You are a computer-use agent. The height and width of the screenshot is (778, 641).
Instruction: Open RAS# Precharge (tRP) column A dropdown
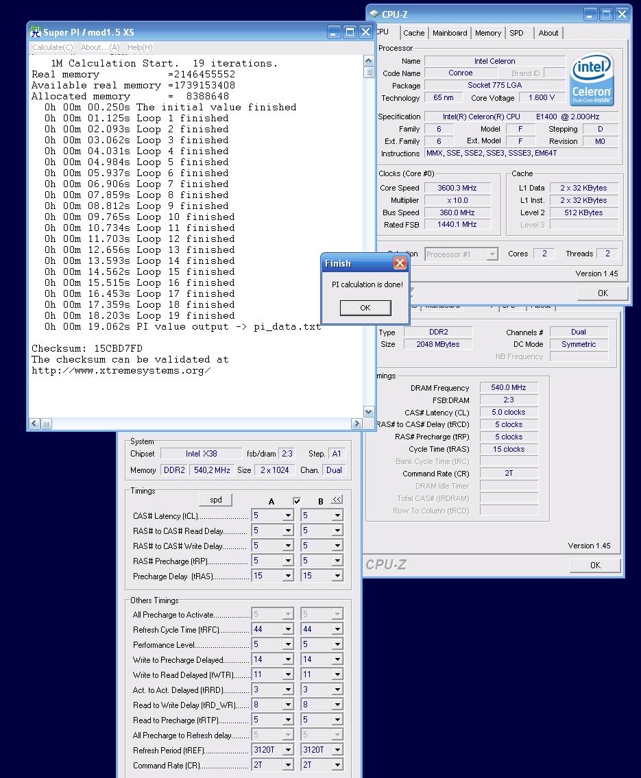288,561
